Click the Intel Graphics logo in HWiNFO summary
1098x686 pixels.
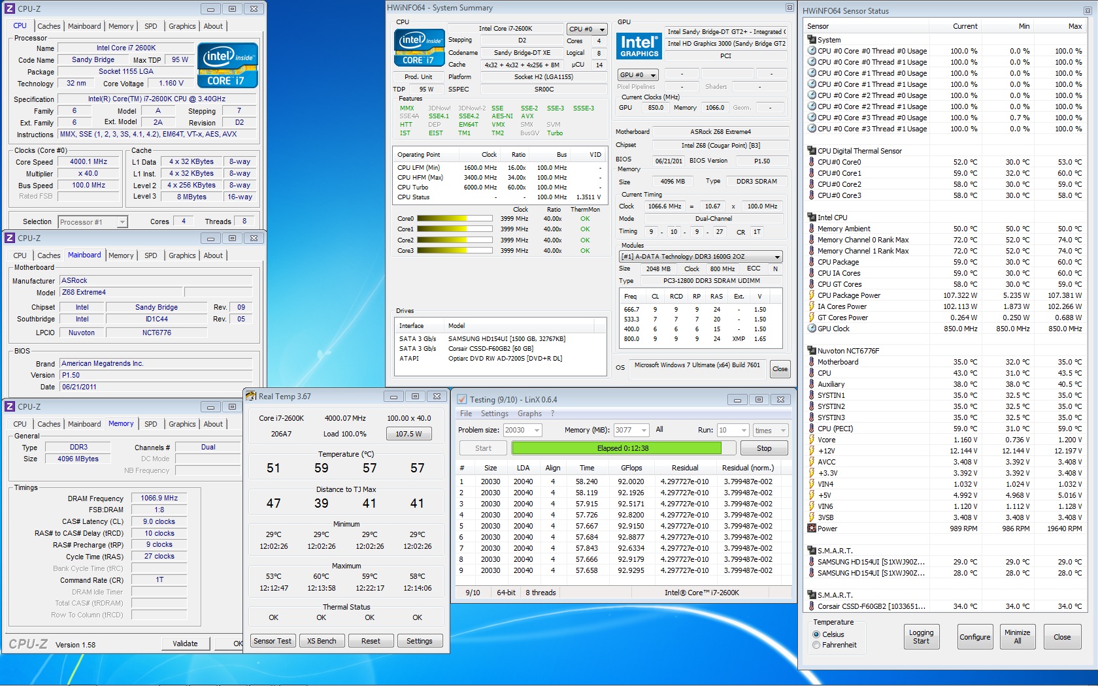point(639,46)
